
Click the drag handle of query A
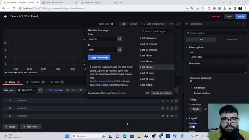(176, 101)
